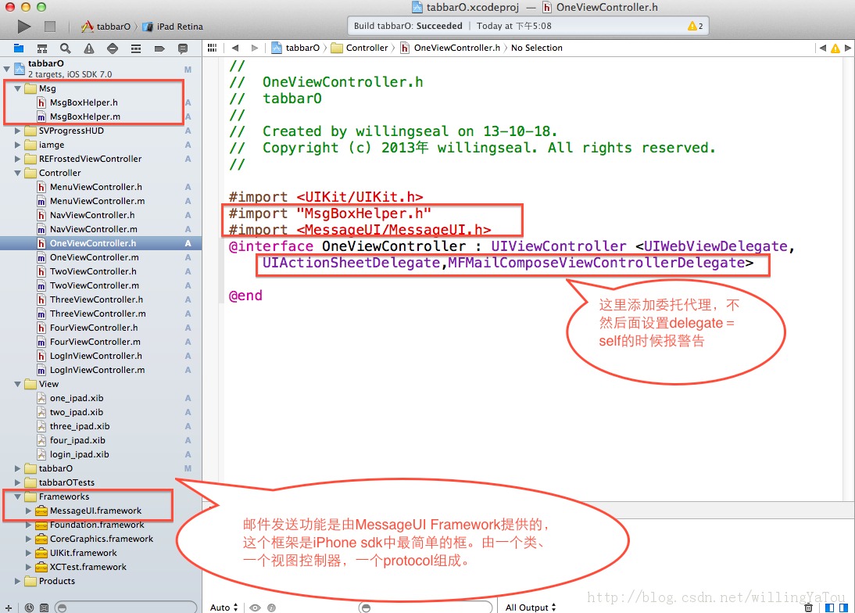Image resolution: width=855 pixels, height=613 pixels.
Task: Expand the Products group
Action: pos(17,582)
